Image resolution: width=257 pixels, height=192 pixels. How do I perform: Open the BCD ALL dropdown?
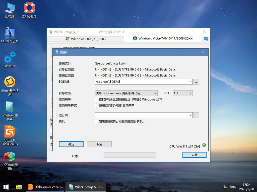point(183,93)
